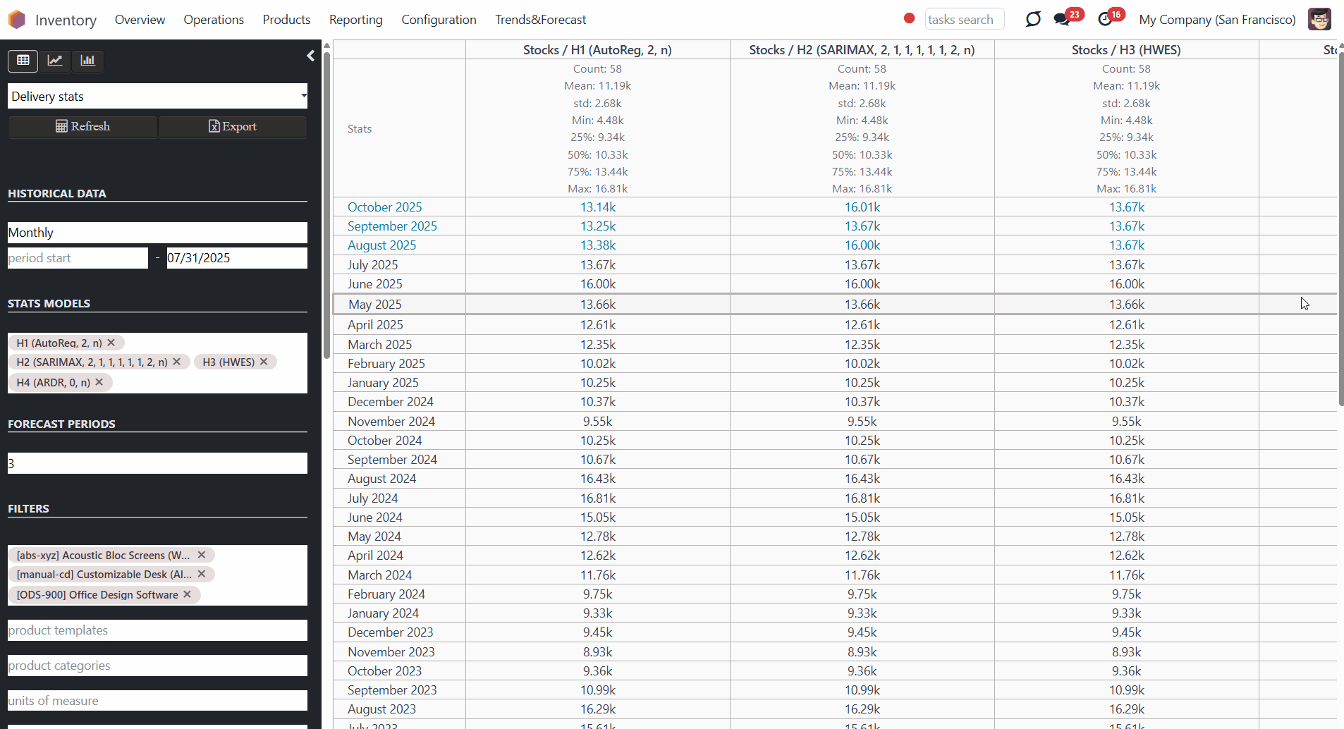This screenshot has height=729, width=1344.
Task: Open the user avatar menu
Action: coord(1319,19)
